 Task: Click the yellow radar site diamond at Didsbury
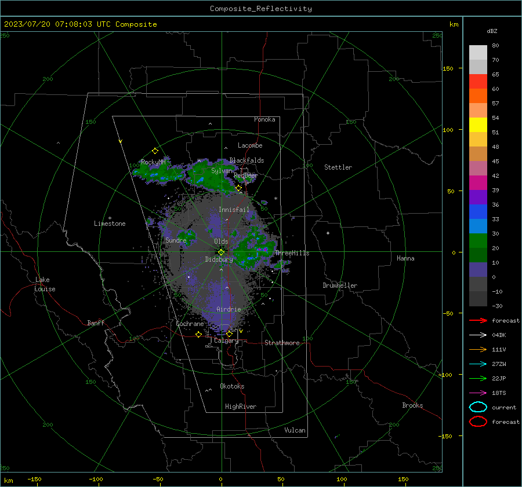tap(222, 252)
